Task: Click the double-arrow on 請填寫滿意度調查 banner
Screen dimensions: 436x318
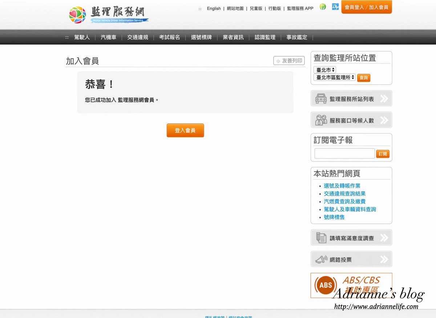Action: tap(384, 238)
